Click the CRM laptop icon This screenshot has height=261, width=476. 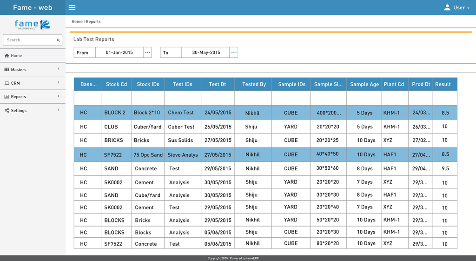pyautogui.click(x=7, y=83)
